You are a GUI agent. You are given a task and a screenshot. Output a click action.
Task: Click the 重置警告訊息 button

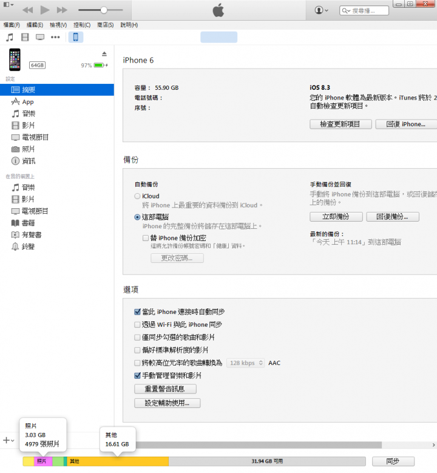[165, 389]
